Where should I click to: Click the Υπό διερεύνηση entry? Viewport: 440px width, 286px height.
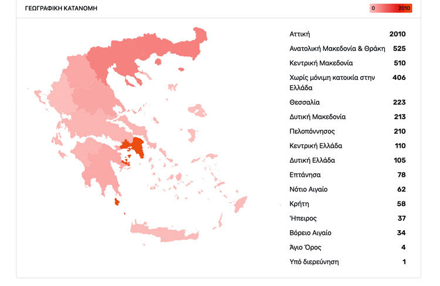tap(347, 262)
